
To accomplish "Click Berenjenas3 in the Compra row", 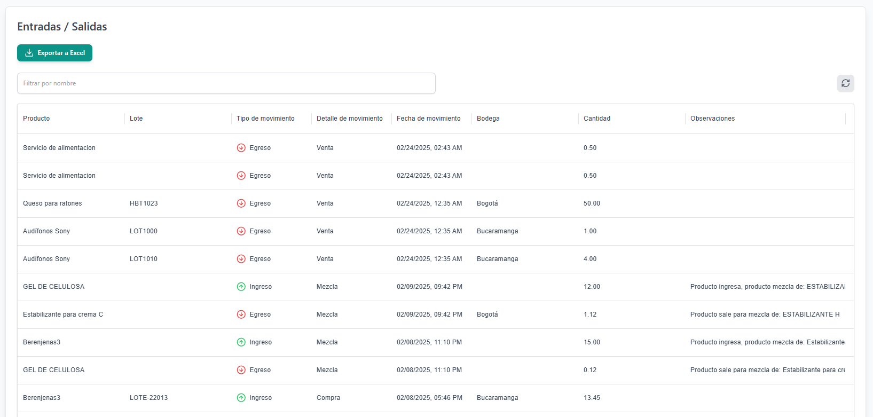I will 42,398.
